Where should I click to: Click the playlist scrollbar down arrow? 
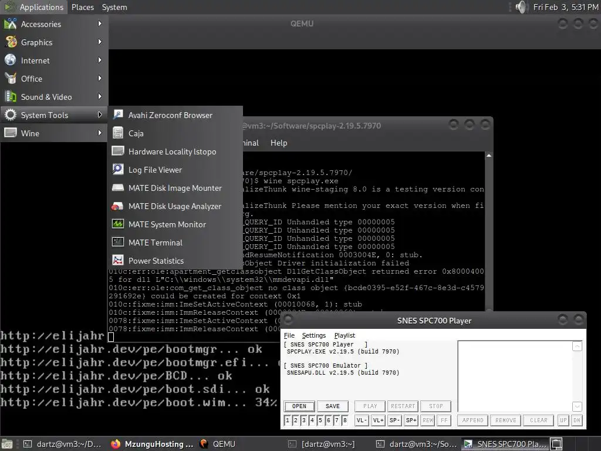pyautogui.click(x=578, y=406)
